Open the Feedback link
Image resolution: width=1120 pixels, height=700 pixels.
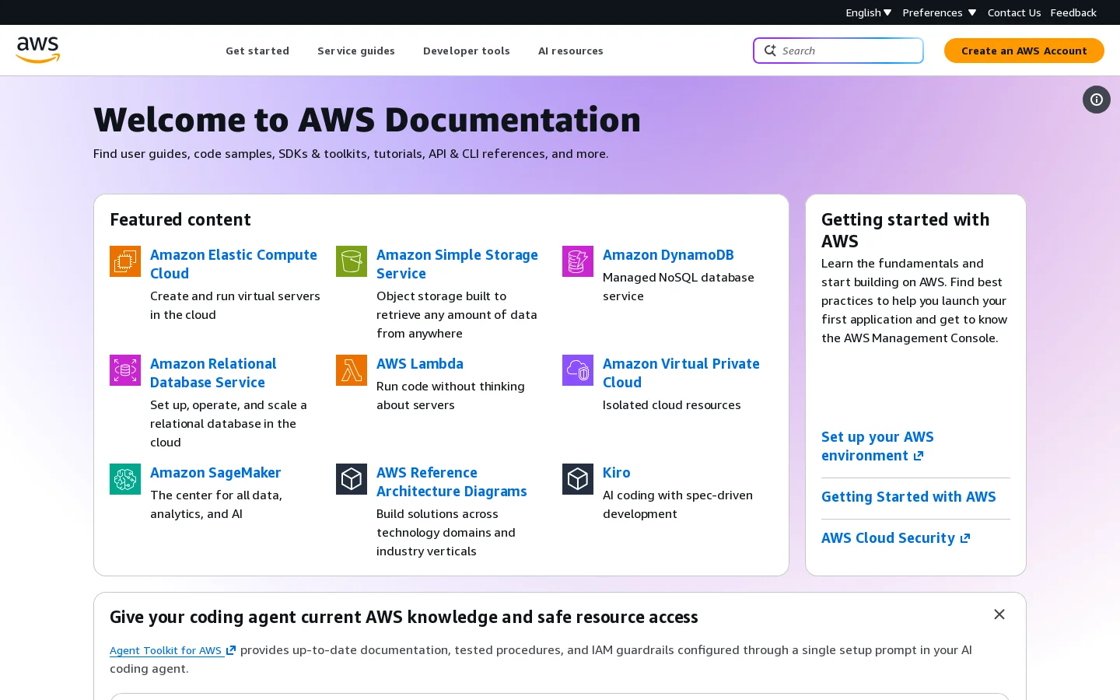click(1073, 12)
